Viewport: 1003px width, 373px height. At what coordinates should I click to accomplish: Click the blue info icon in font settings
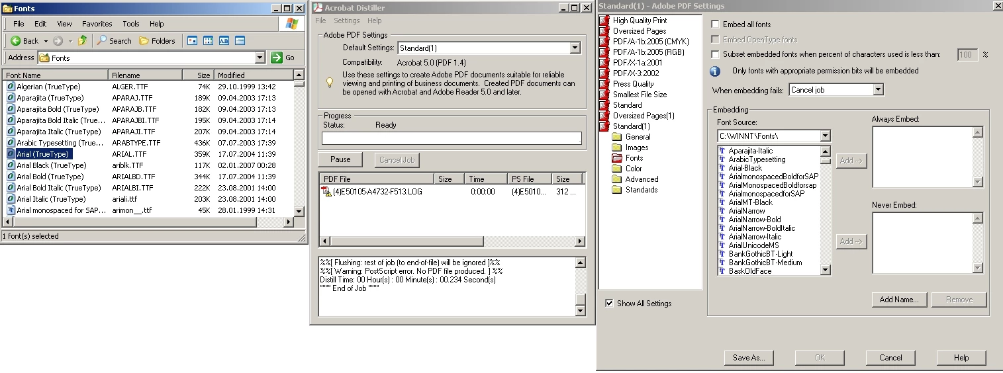click(715, 71)
